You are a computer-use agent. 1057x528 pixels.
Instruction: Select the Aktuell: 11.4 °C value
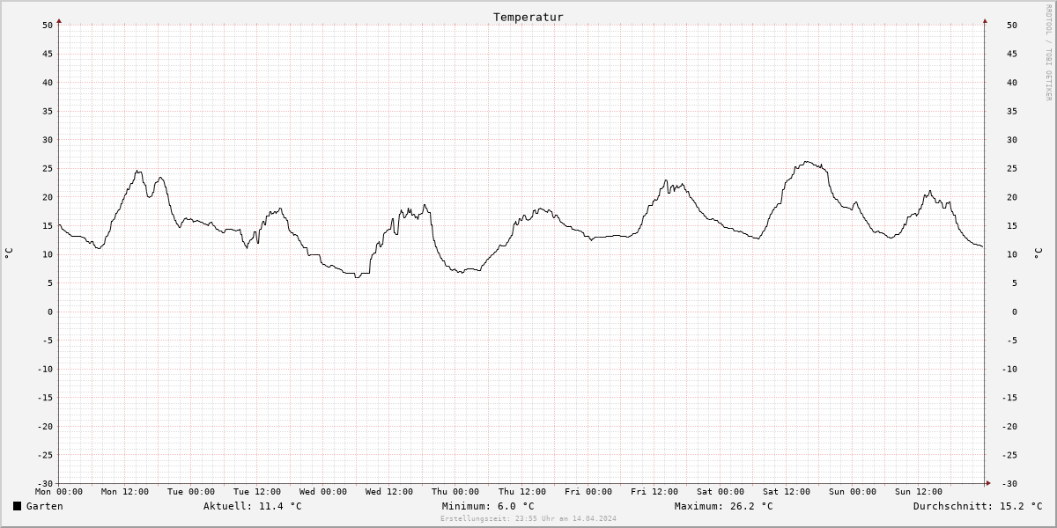(253, 506)
